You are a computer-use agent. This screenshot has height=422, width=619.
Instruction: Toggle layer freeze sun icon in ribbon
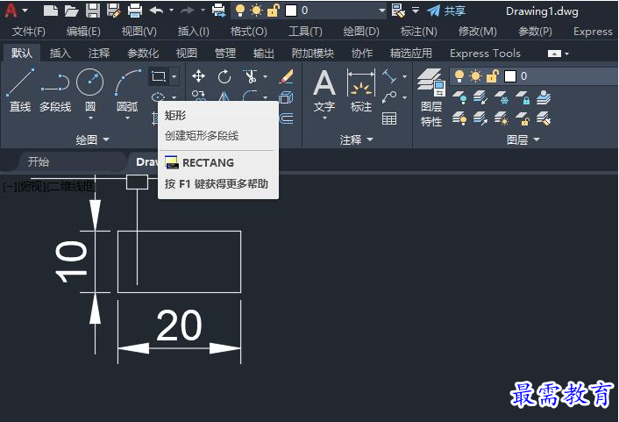[476, 75]
